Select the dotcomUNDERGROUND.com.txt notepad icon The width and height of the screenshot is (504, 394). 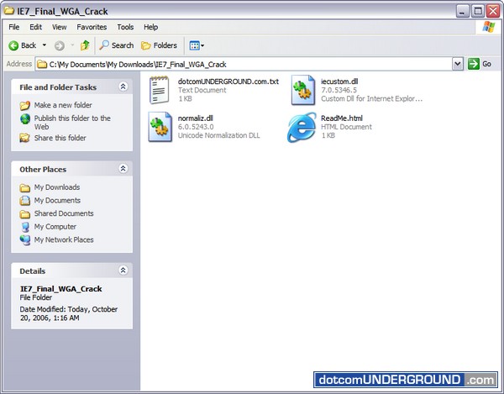[x=159, y=90]
